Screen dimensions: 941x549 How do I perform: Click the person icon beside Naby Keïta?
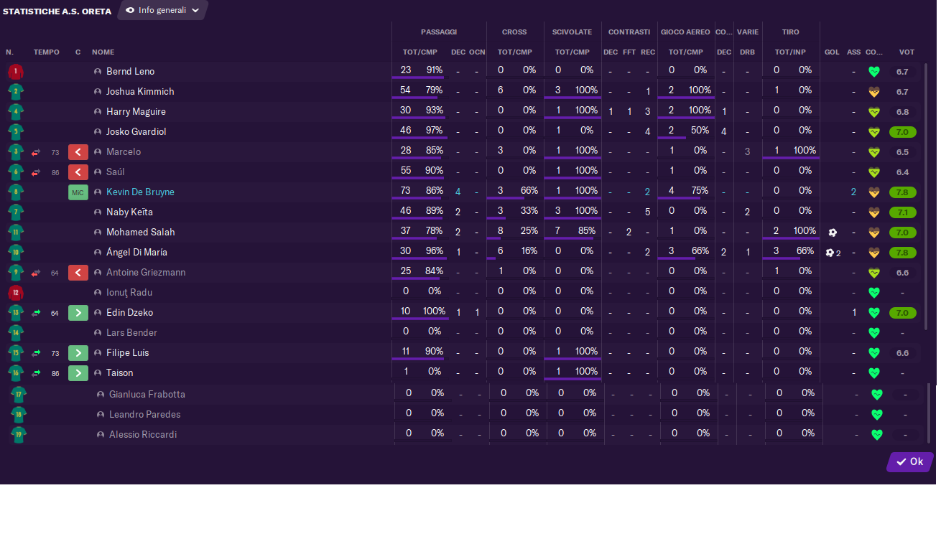[98, 212]
